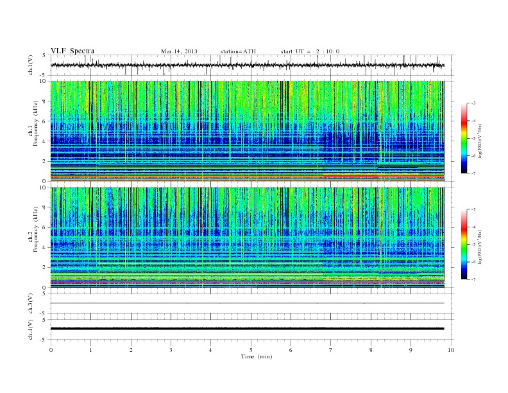508x393 pixels.
Task: Click the ch.2 colorbar "log(PSD)(V²/Hz)" label
Action: click(x=480, y=247)
